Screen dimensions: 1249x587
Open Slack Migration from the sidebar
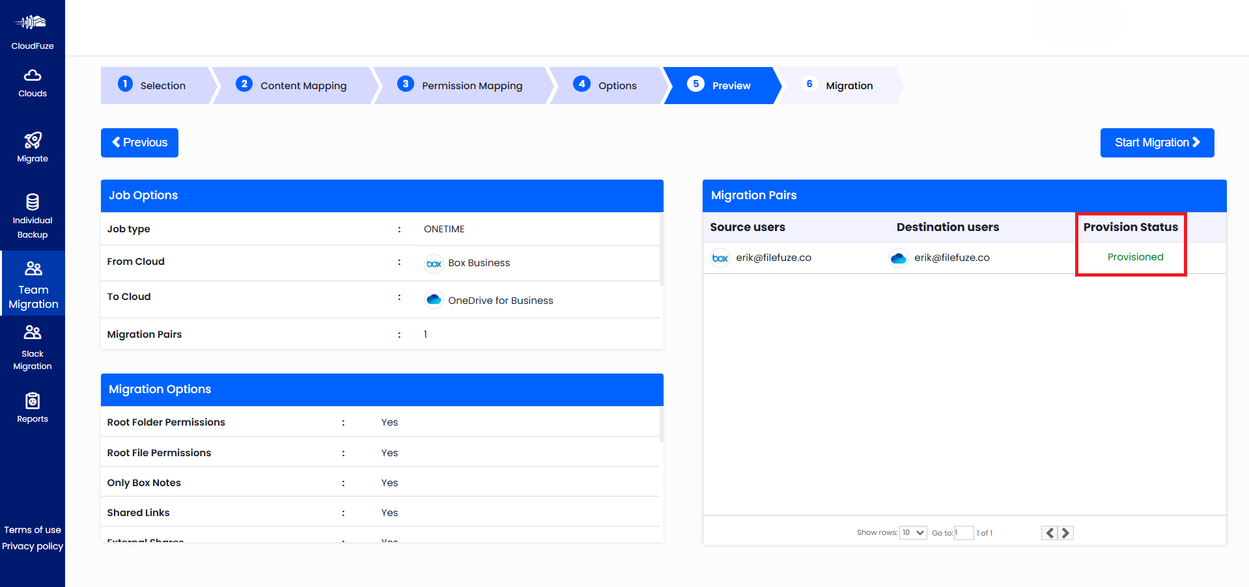pyautogui.click(x=32, y=332)
